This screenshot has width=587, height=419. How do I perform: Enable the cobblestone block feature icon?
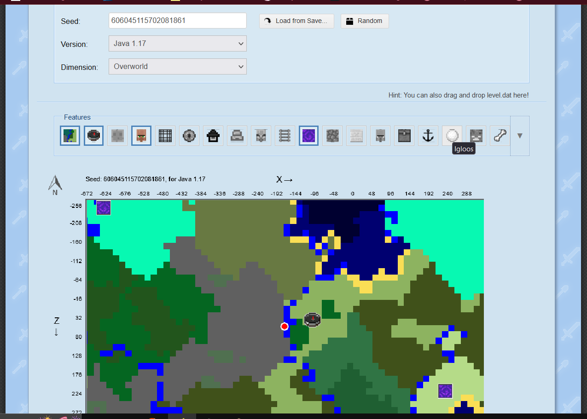tap(332, 136)
